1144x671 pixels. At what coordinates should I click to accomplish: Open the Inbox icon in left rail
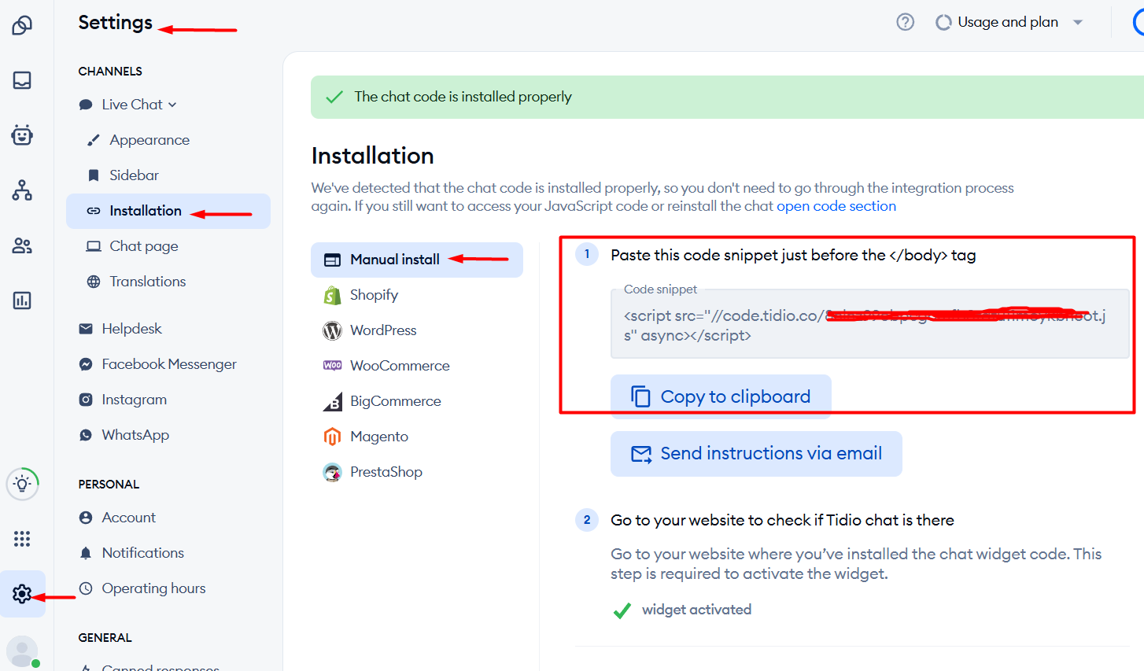(22, 80)
